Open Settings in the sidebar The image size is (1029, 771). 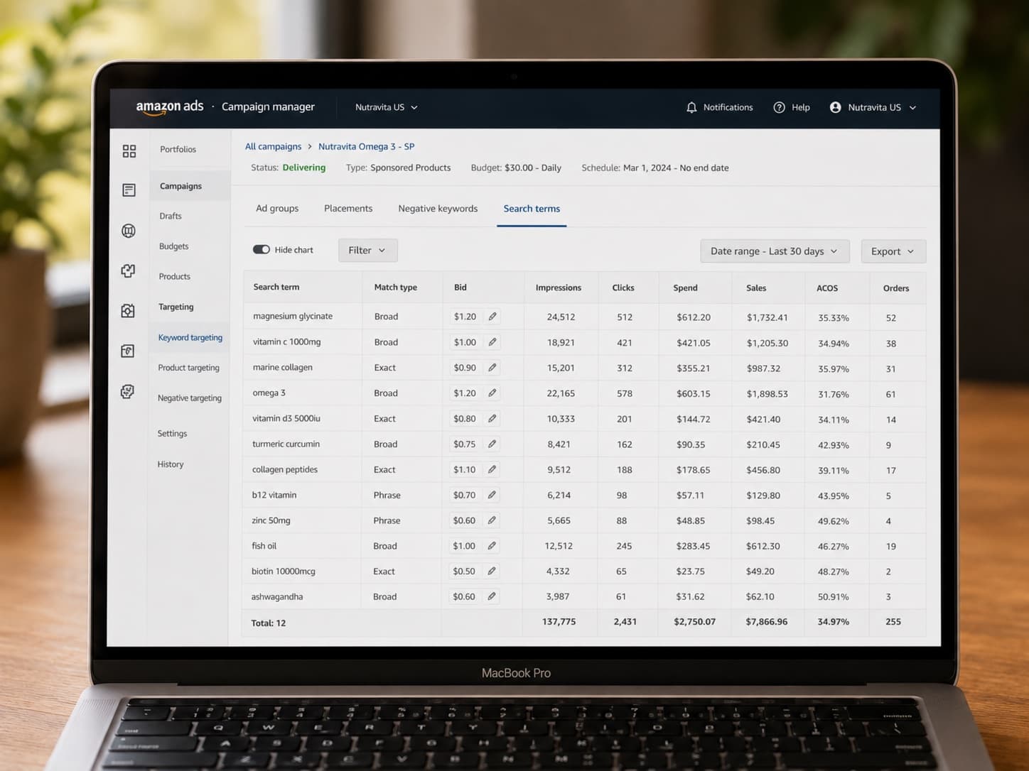[172, 434]
